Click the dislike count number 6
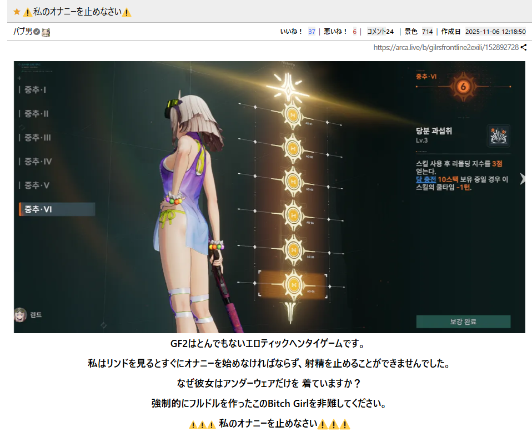Screen dimensions: 532x437 pyautogui.click(x=354, y=32)
